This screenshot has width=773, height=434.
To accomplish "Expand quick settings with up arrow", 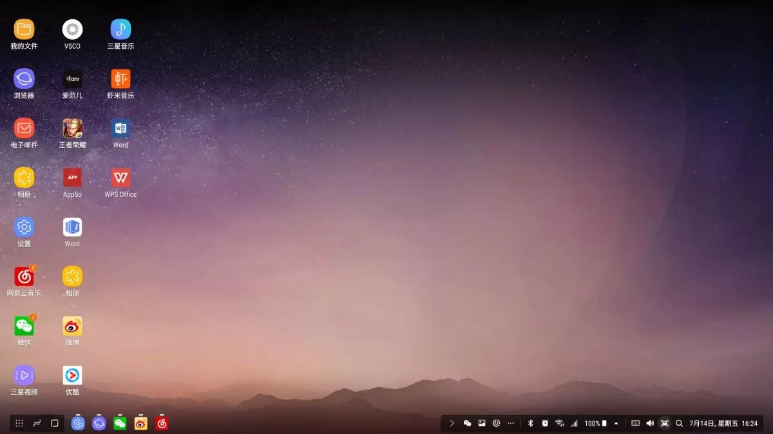I will click(616, 423).
